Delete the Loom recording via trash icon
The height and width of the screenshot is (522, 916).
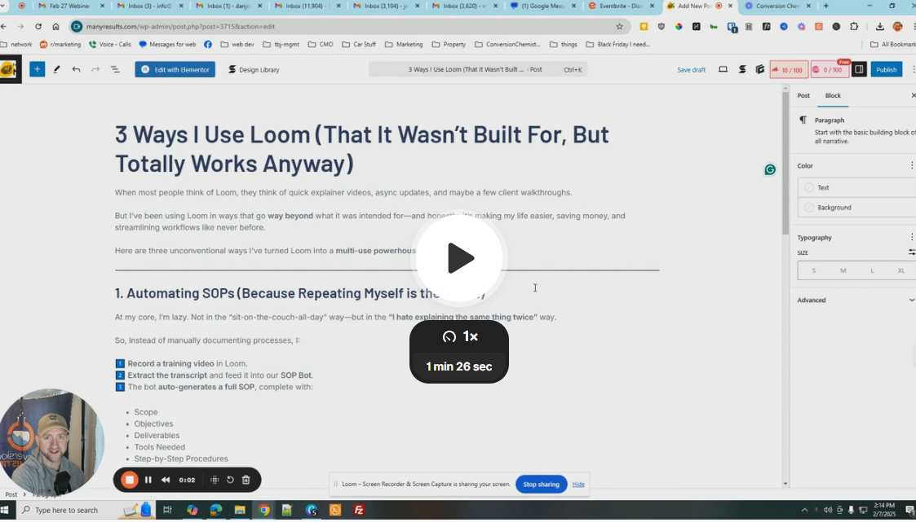[x=246, y=480]
